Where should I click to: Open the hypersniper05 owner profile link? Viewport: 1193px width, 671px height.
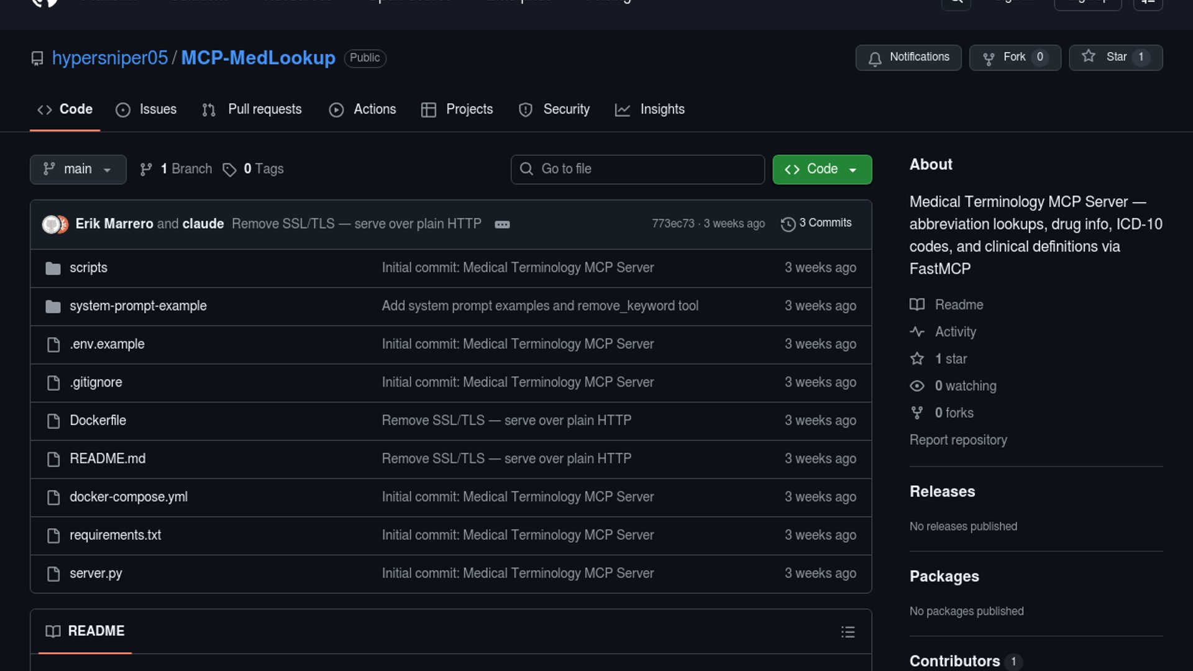pyautogui.click(x=110, y=58)
